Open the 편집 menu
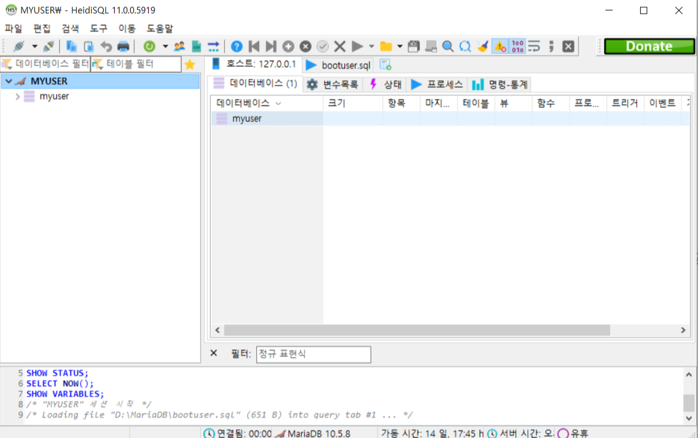This screenshot has width=698, height=438. click(x=42, y=29)
